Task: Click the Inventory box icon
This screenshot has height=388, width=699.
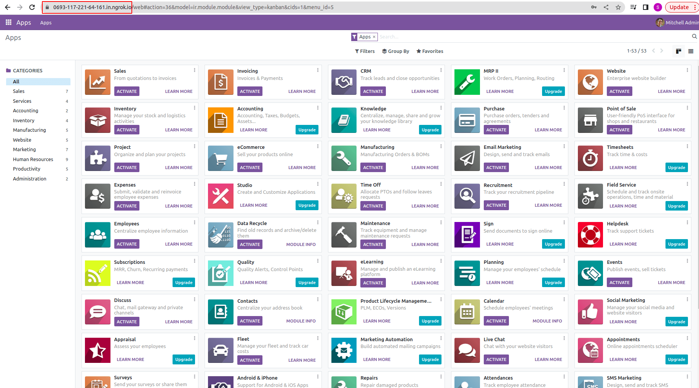Action: (x=98, y=120)
